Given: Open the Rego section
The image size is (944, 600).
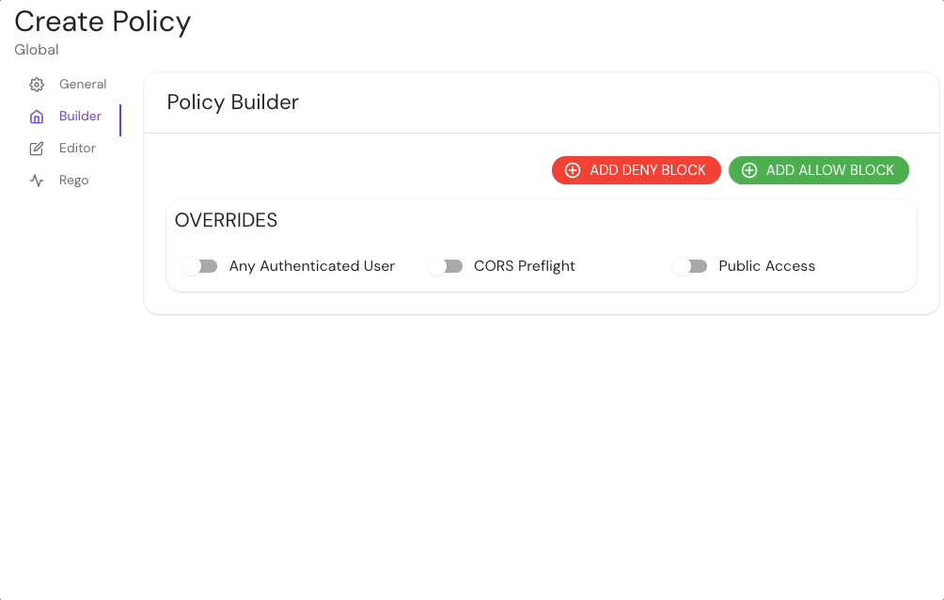Looking at the screenshot, I should (73, 180).
